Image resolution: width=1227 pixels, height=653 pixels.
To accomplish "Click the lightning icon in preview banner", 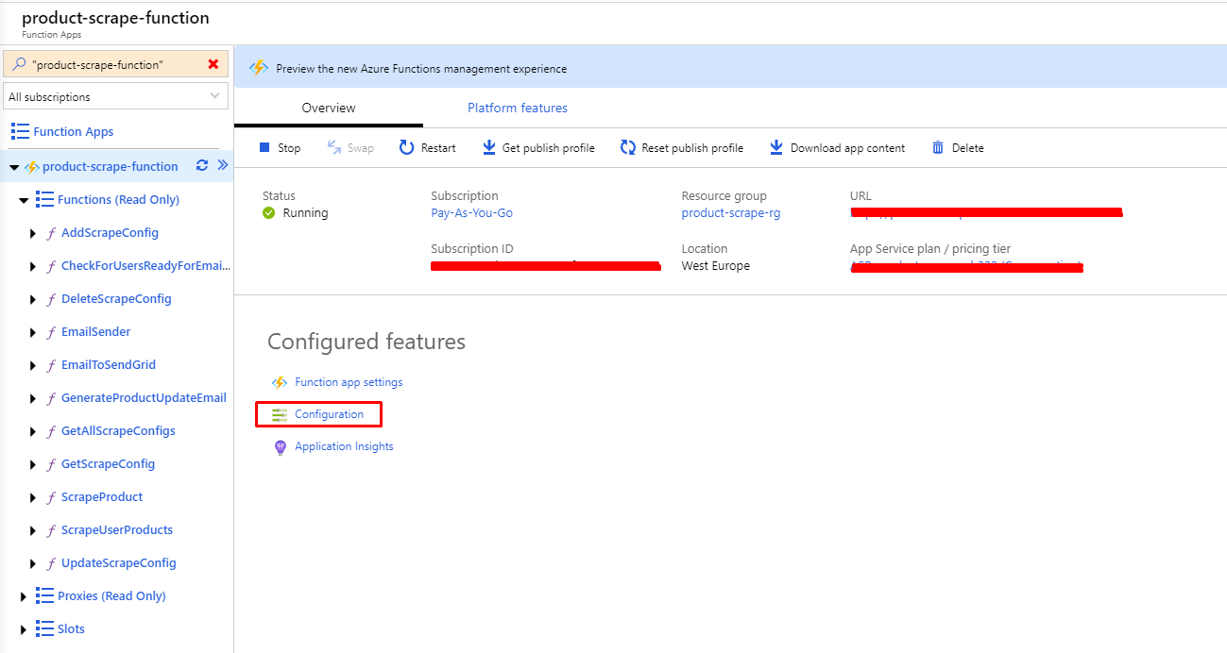I will pyautogui.click(x=258, y=68).
